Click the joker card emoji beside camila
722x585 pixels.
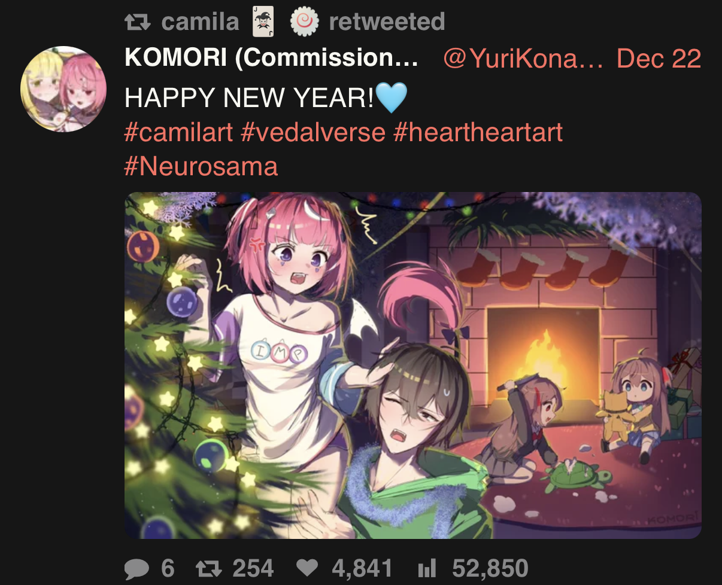pyautogui.click(x=263, y=22)
